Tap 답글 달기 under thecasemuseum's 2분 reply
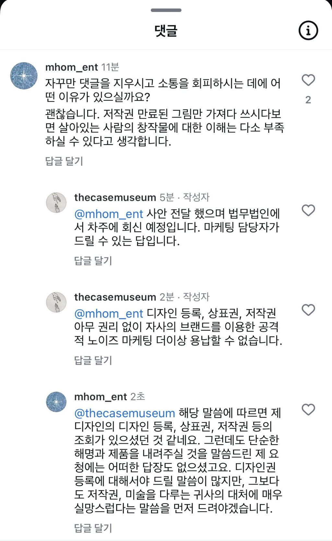This screenshot has width=332, height=541. (93, 360)
